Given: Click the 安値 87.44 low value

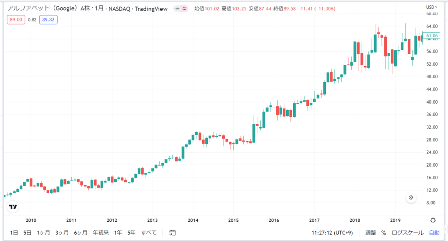Looking at the screenshot, I should pyautogui.click(x=260, y=9).
